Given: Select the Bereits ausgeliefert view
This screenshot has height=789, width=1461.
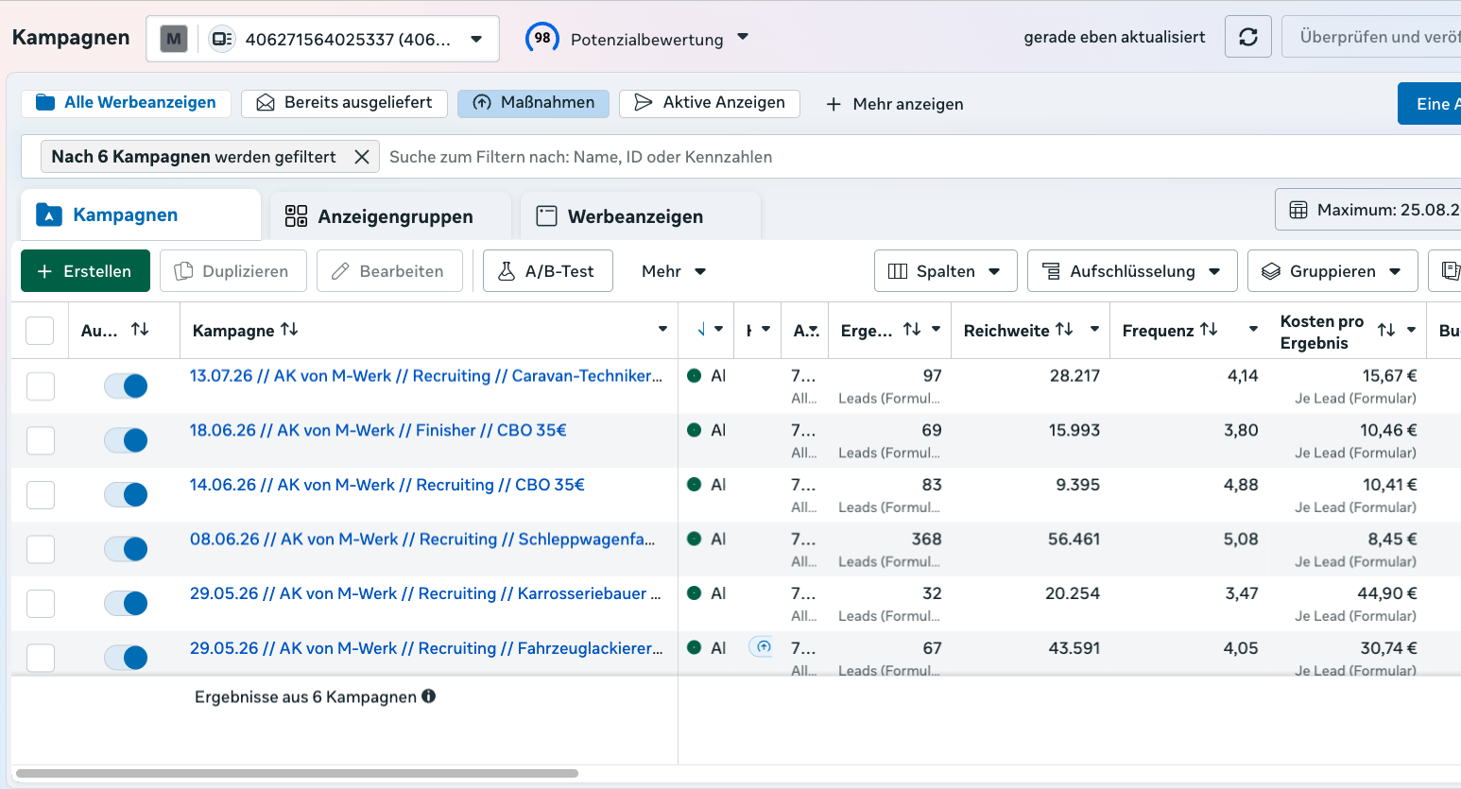Looking at the screenshot, I should (x=344, y=103).
